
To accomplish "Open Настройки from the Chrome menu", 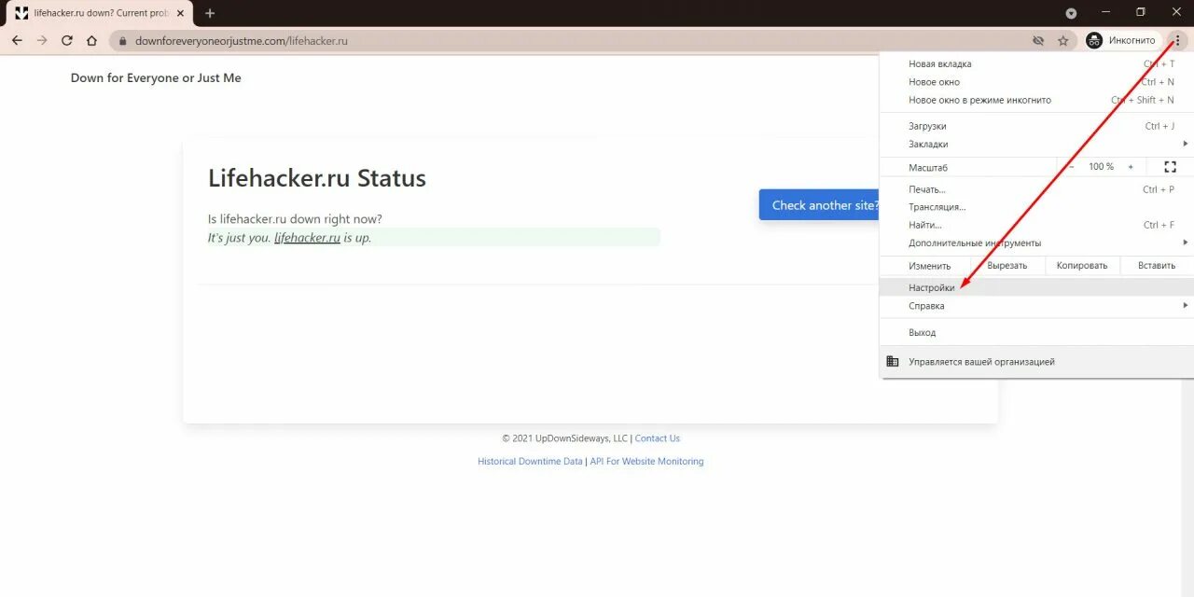I will (1036, 288).
